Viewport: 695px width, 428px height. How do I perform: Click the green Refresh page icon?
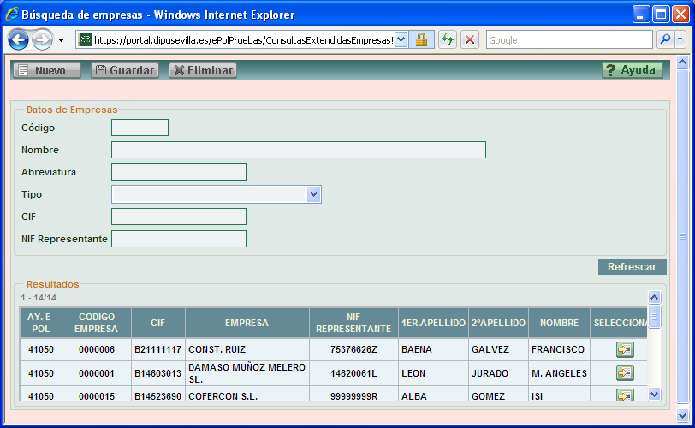click(x=448, y=39)
